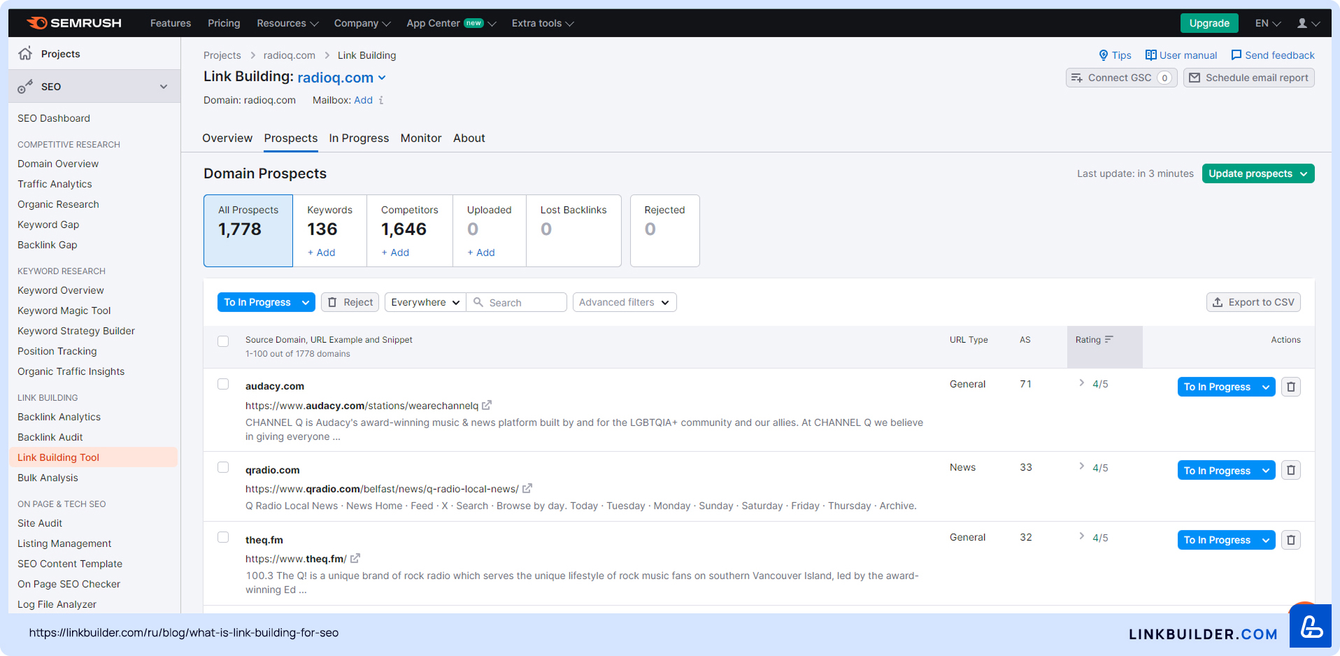Expand the SEO sidebar section
Viewport: 1340px width, 656px height.
tap(94, 86)
